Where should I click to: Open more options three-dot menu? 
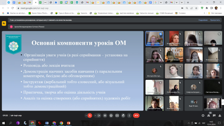(x=129, y=115)
